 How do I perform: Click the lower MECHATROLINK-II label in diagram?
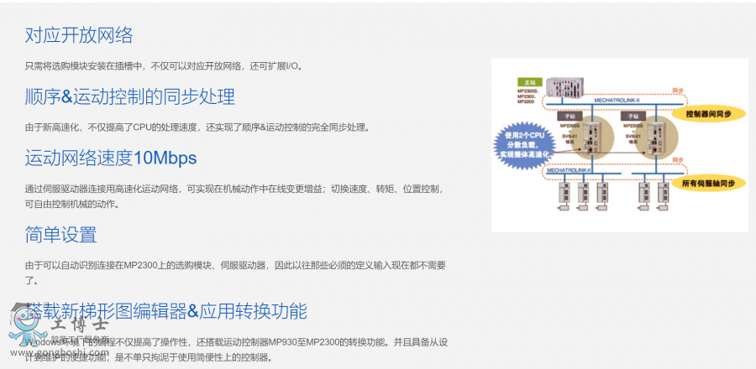click(x=570, y=169)
